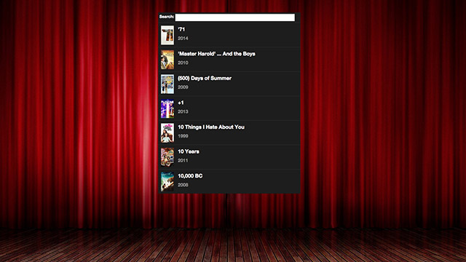Click the 2008 year under 10,000 BC
Viewport: 466px width, 262px height.
tap(183, 185)
